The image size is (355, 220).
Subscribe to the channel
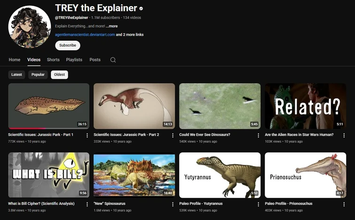[68, 46]
